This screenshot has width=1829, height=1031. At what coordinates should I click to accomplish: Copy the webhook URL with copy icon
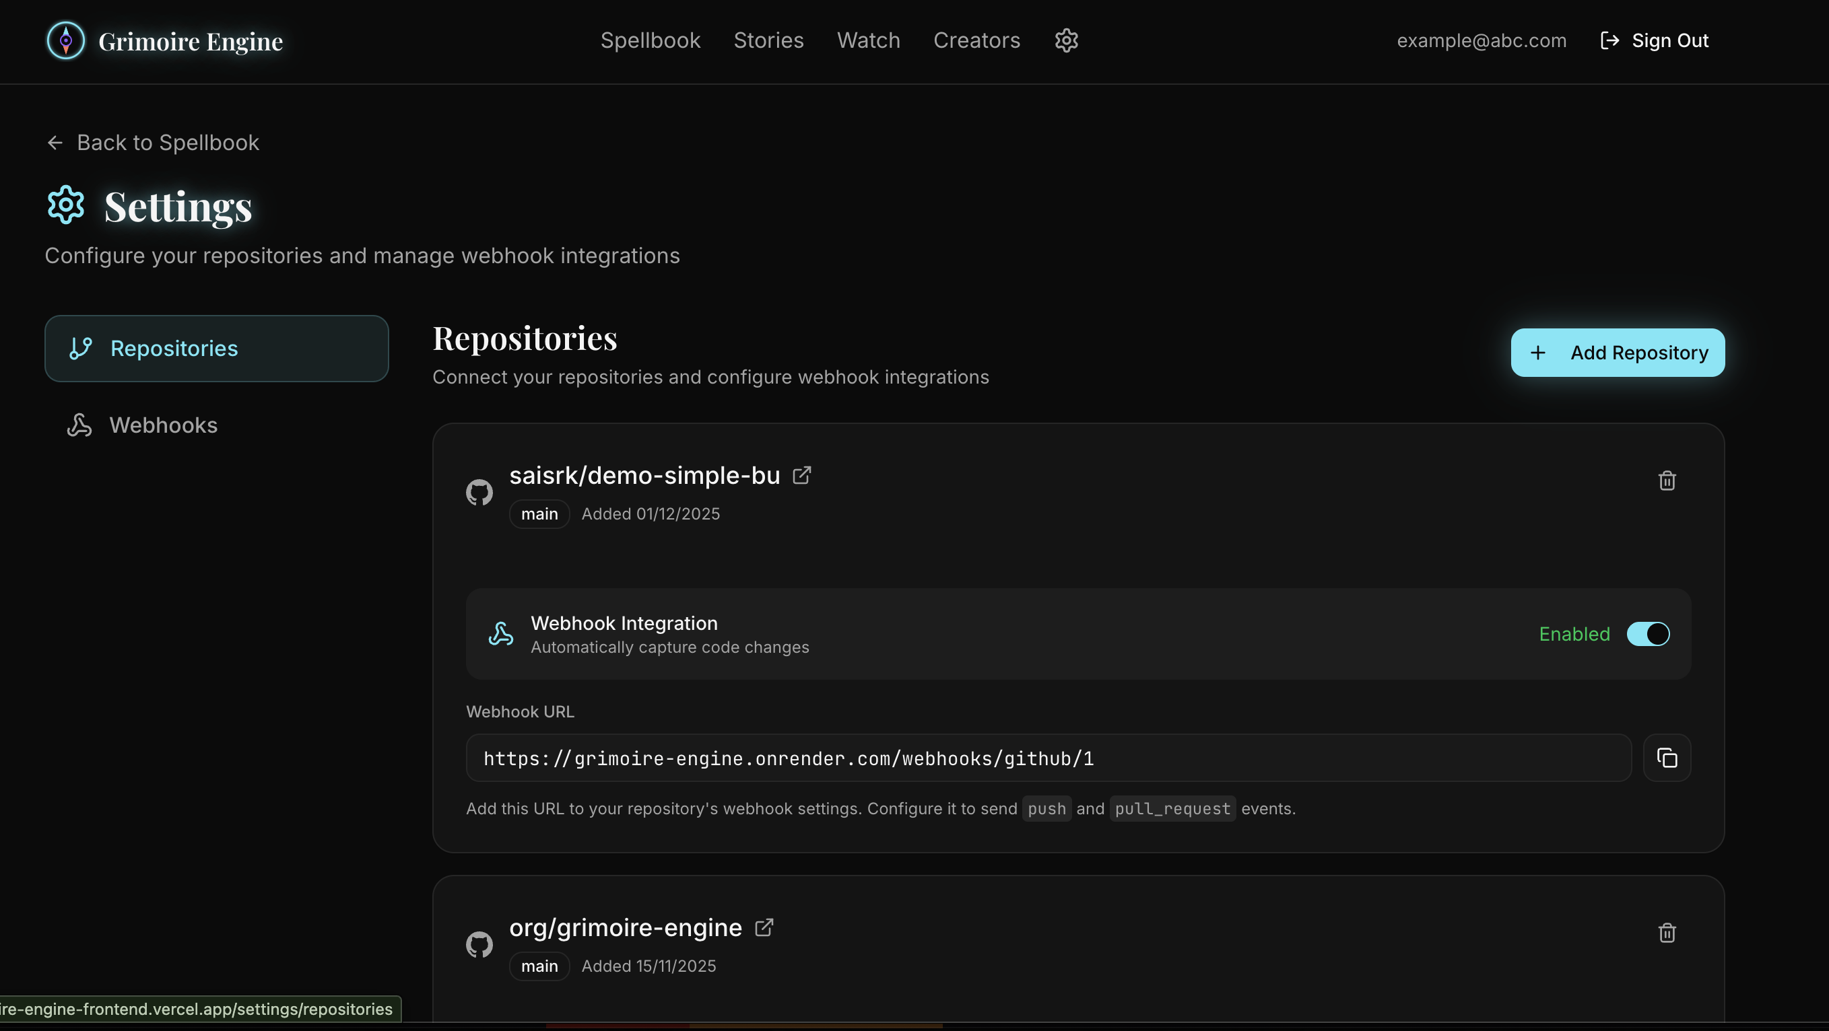click(1667, 758)
